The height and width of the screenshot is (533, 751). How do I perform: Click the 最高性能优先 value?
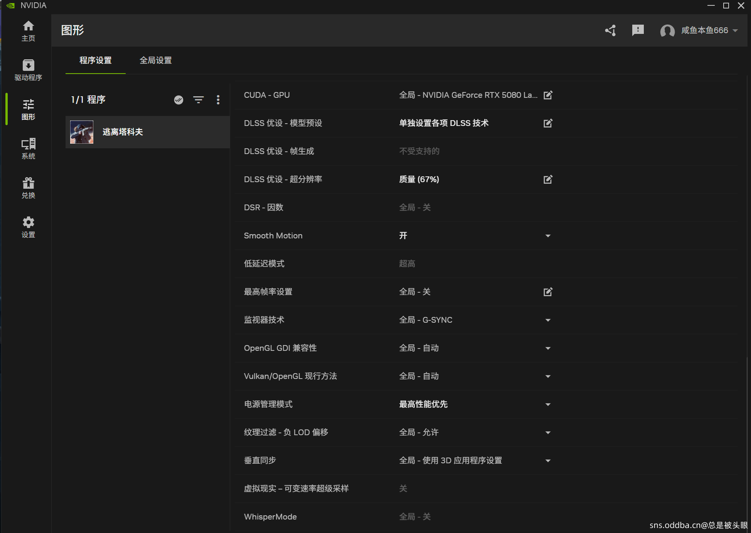coord(423,404)
